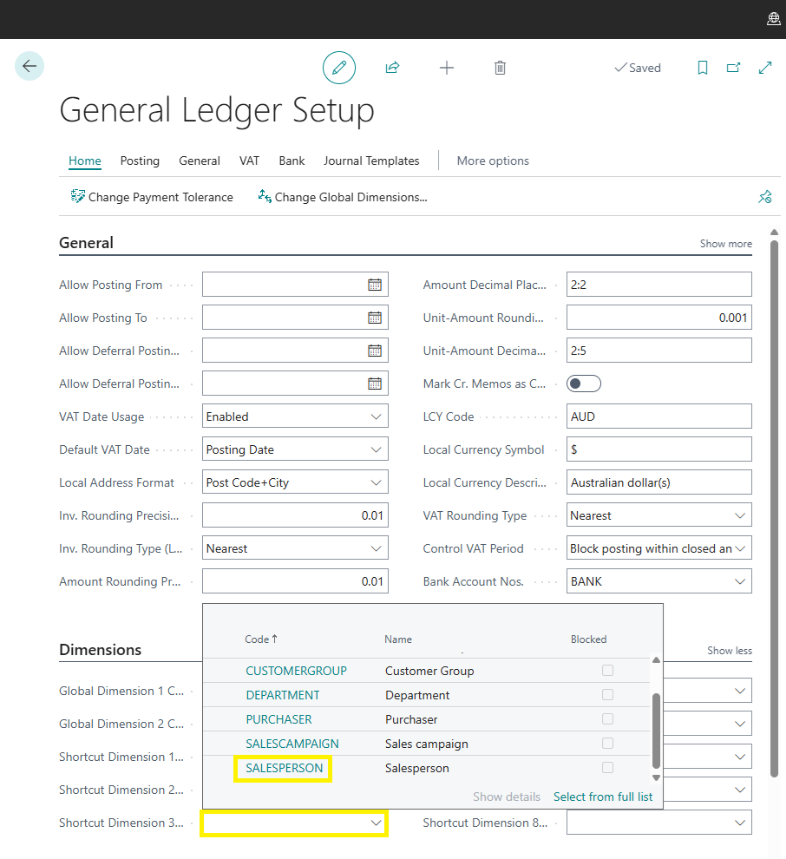
Task: Toggle Mark Cr. Memos as Corrections switch
Action: pyautogui.click(x=583, y=384)
